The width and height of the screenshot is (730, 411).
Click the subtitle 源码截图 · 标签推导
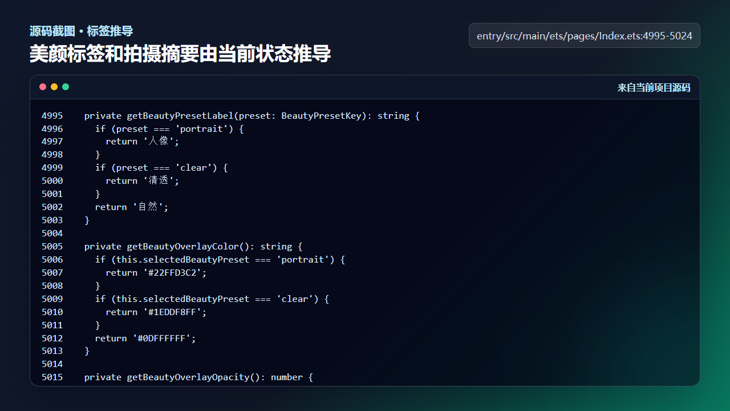pos(81,31)
